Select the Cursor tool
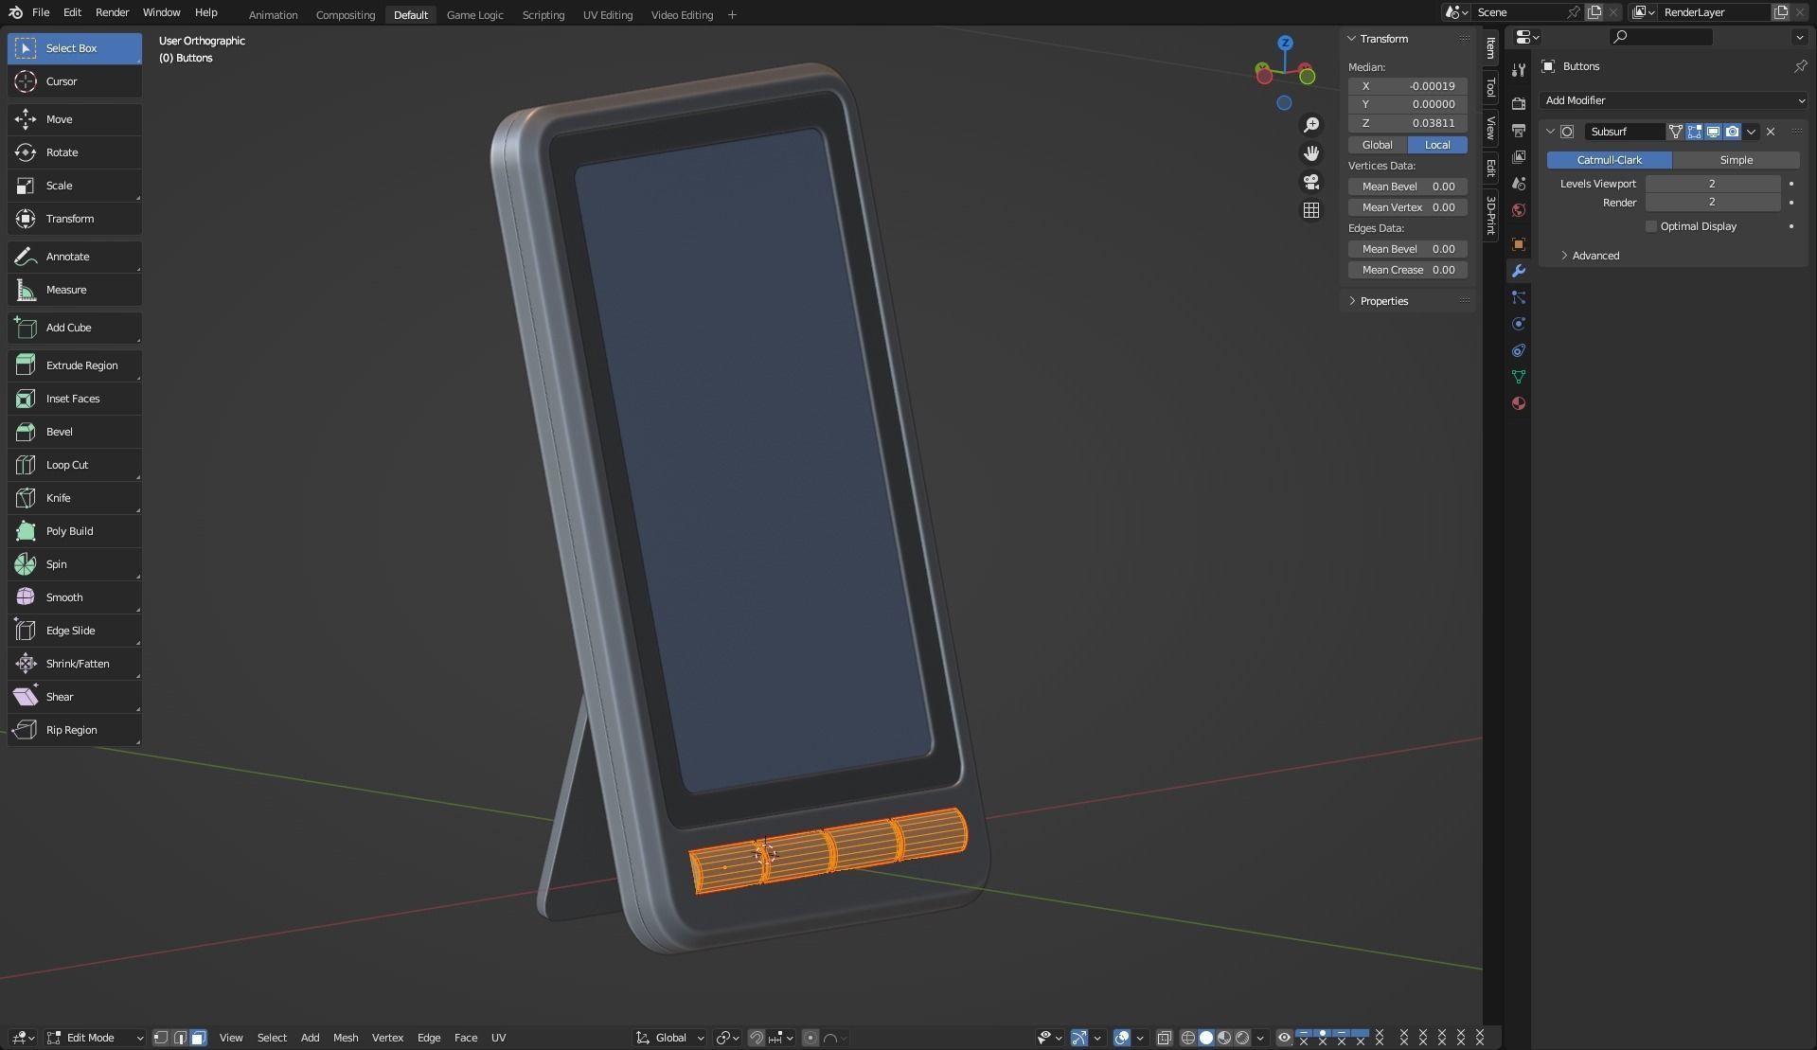Image resolution: width=1817 pixels, height=1050 pixels. 75,81
